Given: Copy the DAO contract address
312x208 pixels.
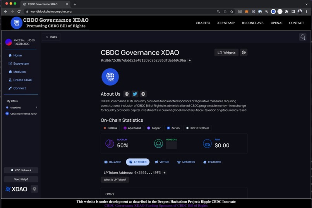Looking at the screenshot, I should pos(190,60).
